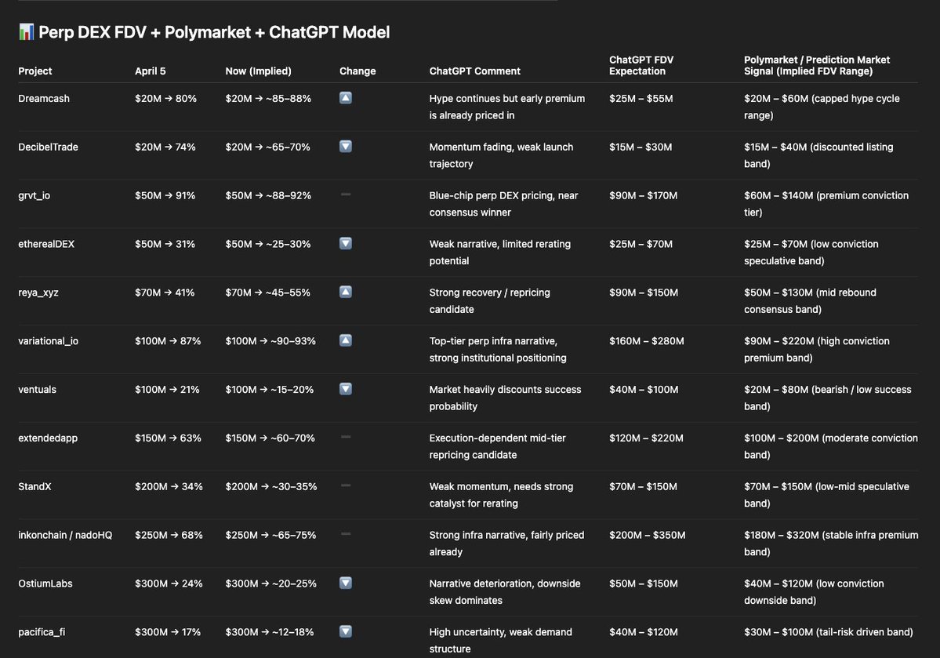Select the 'ventuals' project name
Screen dimensions: 940x658
point(37,389)
